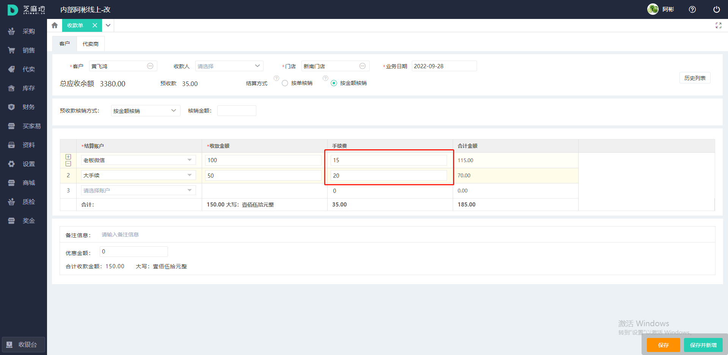728x355 pixels.
Task: Open the 商城 sidebar menu
Action: [x=24, y=183]
